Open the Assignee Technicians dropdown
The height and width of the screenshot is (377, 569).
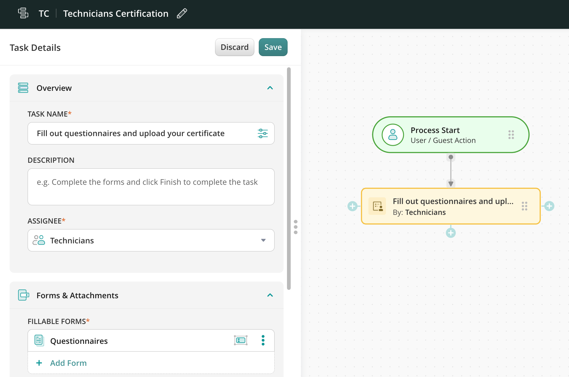pyautogui.click(x=151, y=240)
